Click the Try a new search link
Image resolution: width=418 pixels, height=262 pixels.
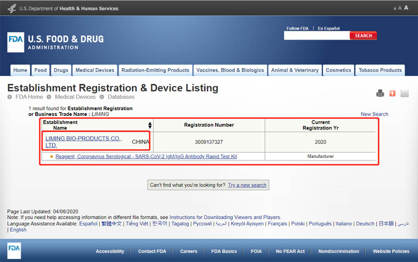(247, 185)
